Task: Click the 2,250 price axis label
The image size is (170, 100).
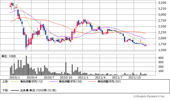Action: (x=162, y=32)
